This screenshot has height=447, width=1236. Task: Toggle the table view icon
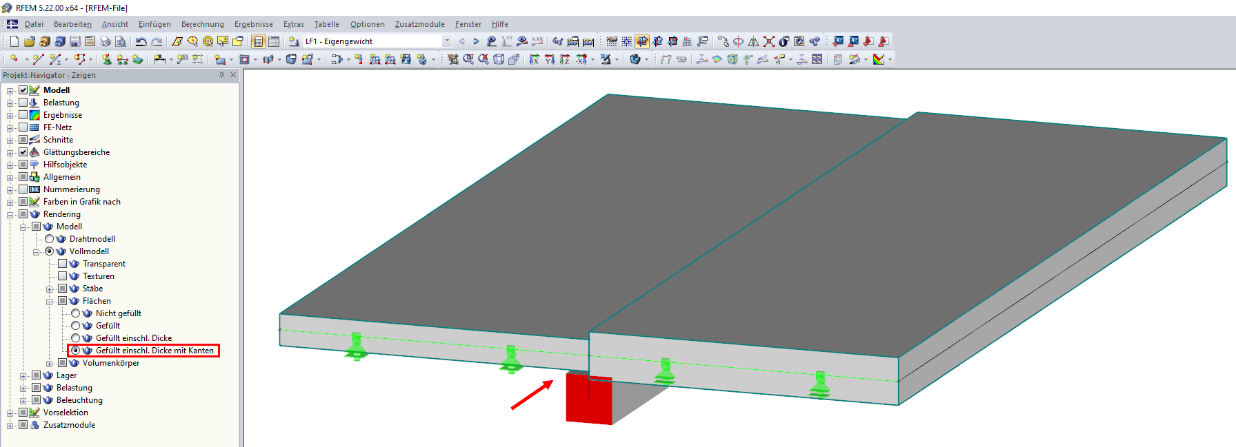(274, 41)
